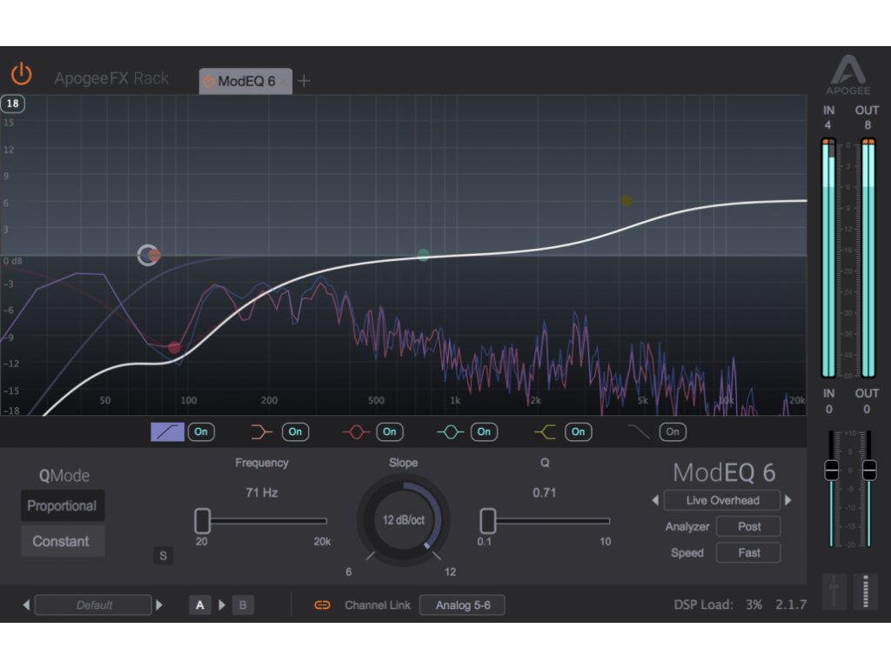
Task: Open the Default rack preset field
Action: 93,605
